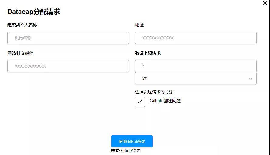
Task: Uncheck the checkmark icon for Github method
Action: [140, 102]
